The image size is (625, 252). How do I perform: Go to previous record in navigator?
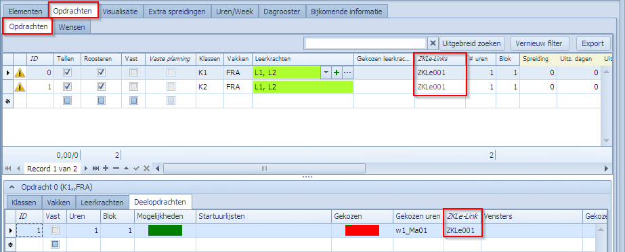(18, 169)
